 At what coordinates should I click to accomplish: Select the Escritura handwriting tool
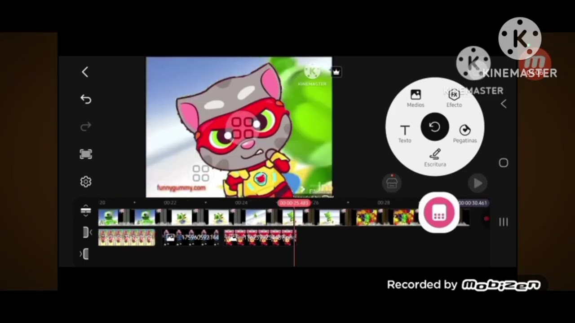(x=435, y=158)
